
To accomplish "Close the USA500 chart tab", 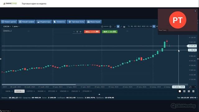I will [x=68, y=91].
